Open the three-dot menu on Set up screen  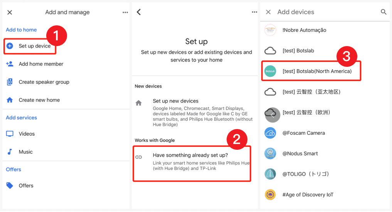pos(254,12)
